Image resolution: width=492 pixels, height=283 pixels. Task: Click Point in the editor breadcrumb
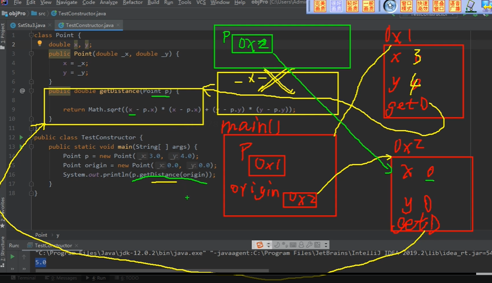41,235
